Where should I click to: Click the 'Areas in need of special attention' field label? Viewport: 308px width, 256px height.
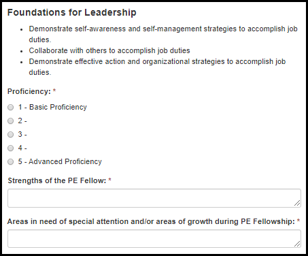point(151,221)
